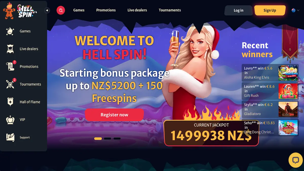Image resolution: width=304 pixels, height=171 pixels.
Task: Select the second banner slide indicator
Action: [x=107, y=139]
